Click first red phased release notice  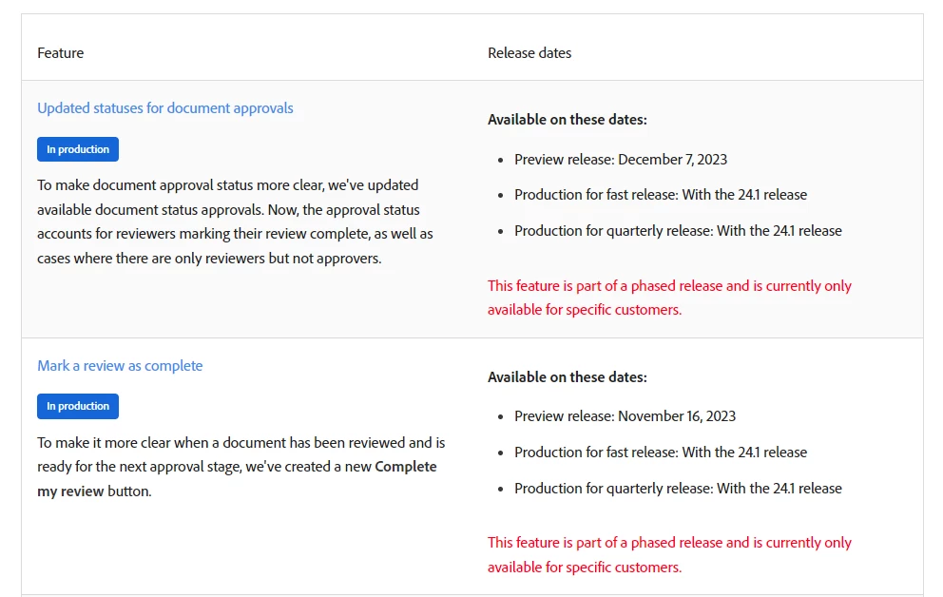tap(669, 298)
